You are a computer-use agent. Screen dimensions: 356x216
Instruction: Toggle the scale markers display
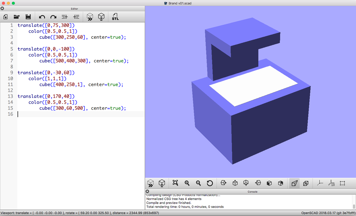(x=331, y=183)
